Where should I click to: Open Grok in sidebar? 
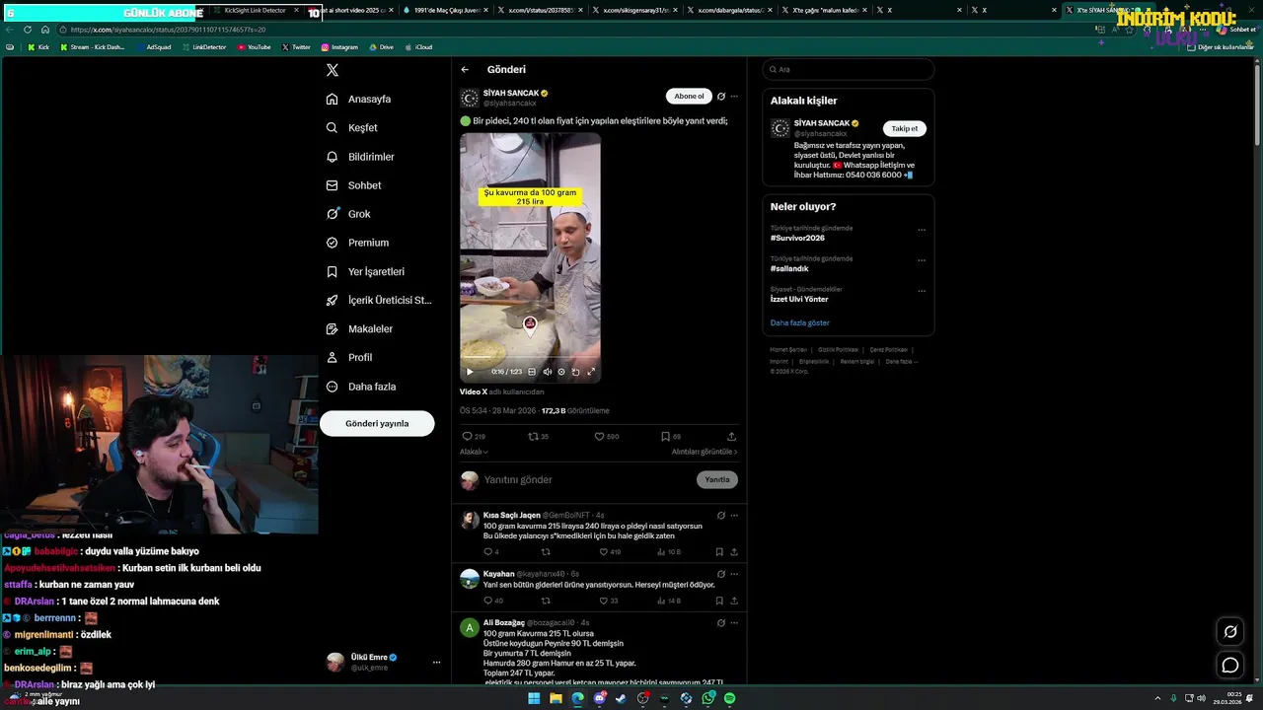(348, 214)
